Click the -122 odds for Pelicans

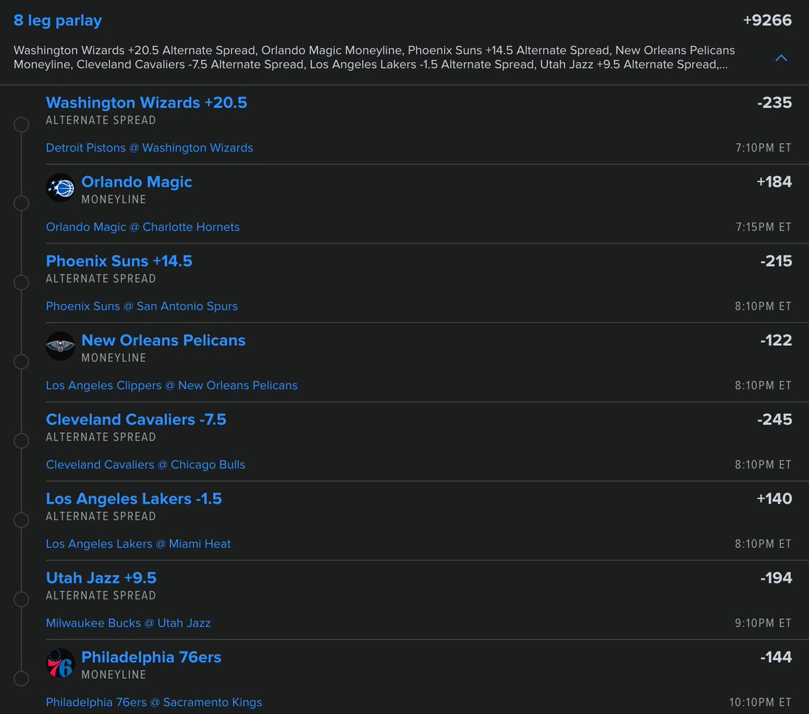[x=776, y=340]
